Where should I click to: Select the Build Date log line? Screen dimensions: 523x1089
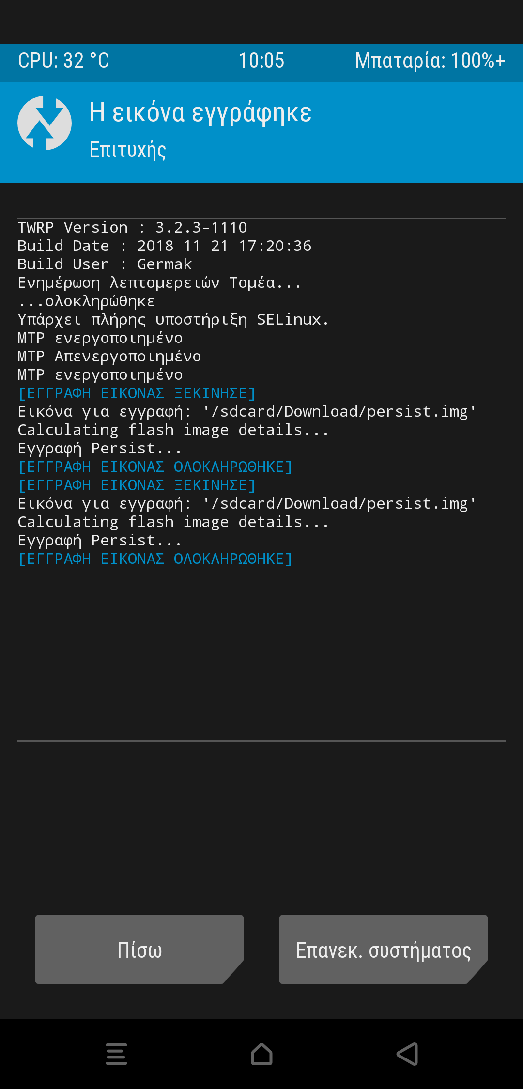click(x=165, y=246)
